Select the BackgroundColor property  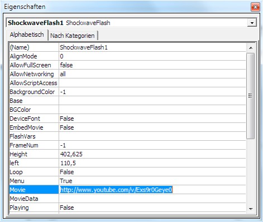pos(34,92)
